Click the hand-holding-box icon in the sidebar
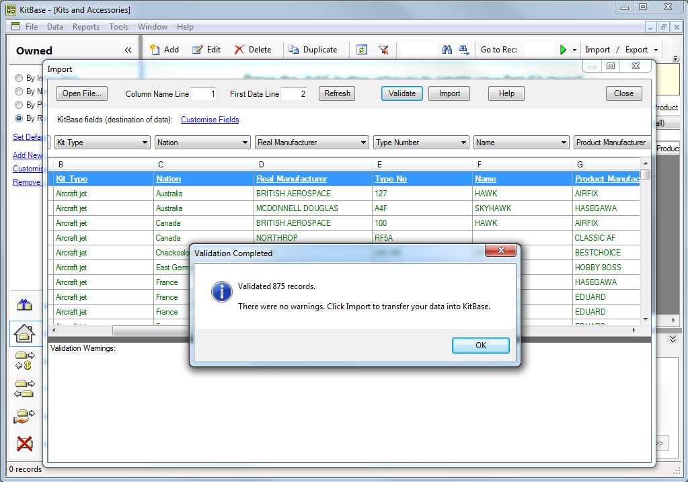688x482 pixels. 24,416
